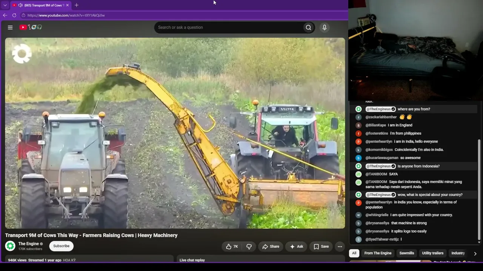Viewport: 483px width, 271px height.
Task: Click 'I am quite impressed with your country.' message
Action: pos(421,215)
